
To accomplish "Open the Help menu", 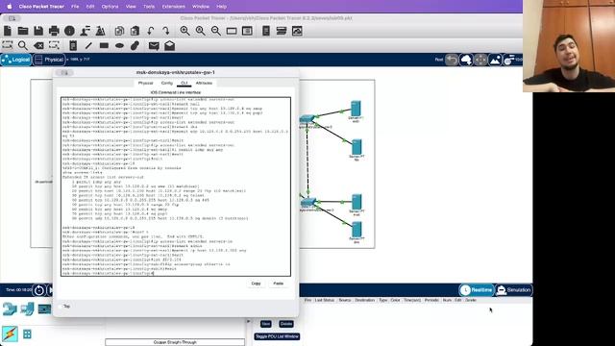I will click(x=221, y=7).
